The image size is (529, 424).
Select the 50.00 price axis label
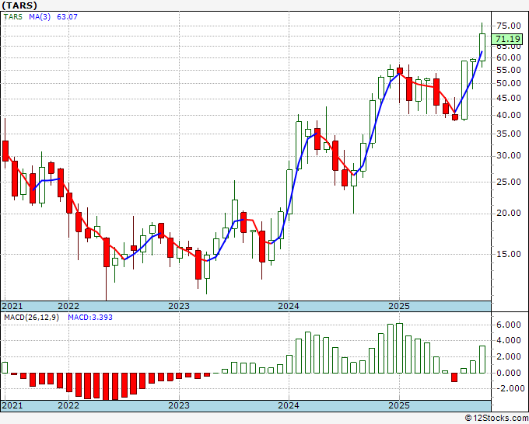point(509,83)
